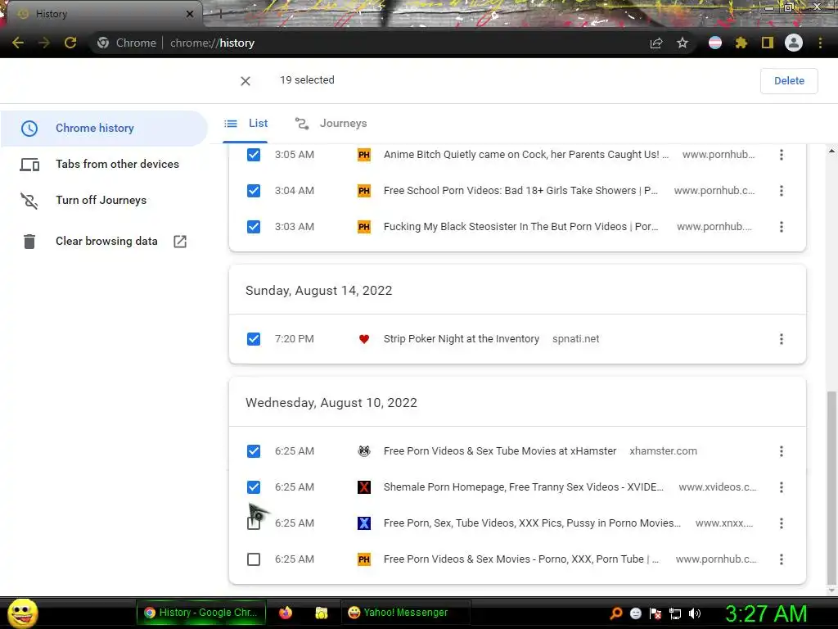This screenshot has width=838, height=629.
Task: Click the PH favicon of the 3:04 AM entry
Action: tap(364, 191)
